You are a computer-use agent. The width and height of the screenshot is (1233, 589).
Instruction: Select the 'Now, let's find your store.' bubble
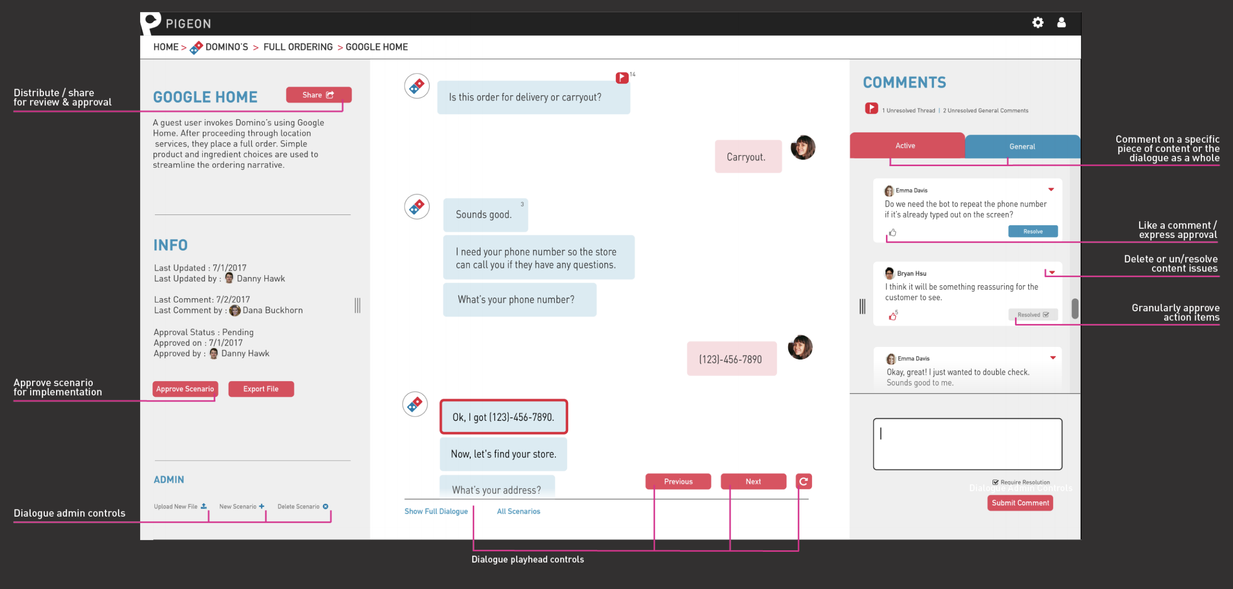point(503,454)
